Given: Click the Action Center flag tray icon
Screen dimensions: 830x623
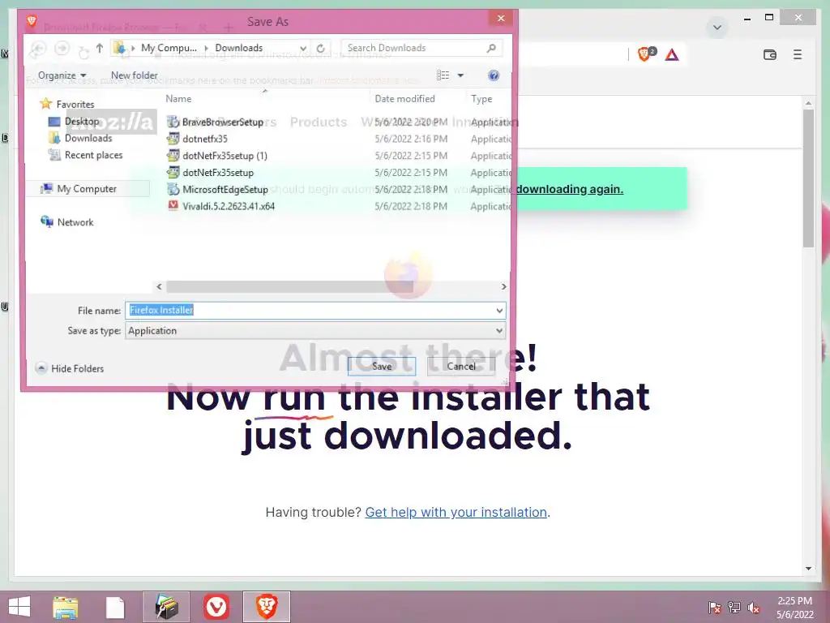Looking at the screenshot, I should 714,608.
